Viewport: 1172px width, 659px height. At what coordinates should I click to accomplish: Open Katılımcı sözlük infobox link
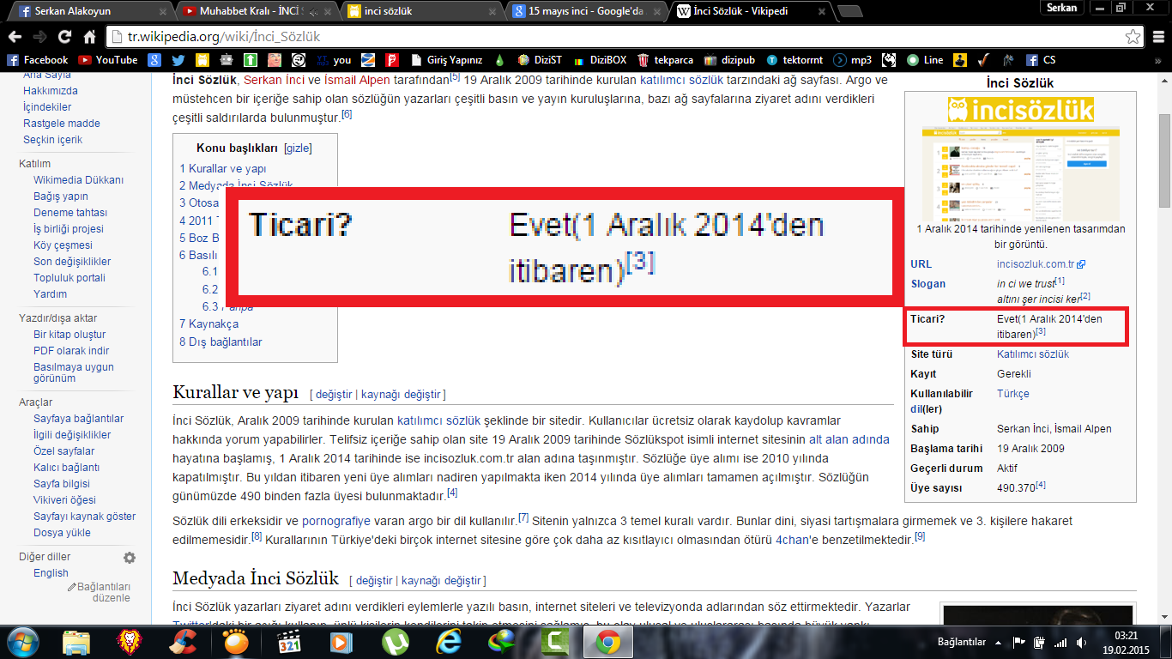pos(1033,354)
